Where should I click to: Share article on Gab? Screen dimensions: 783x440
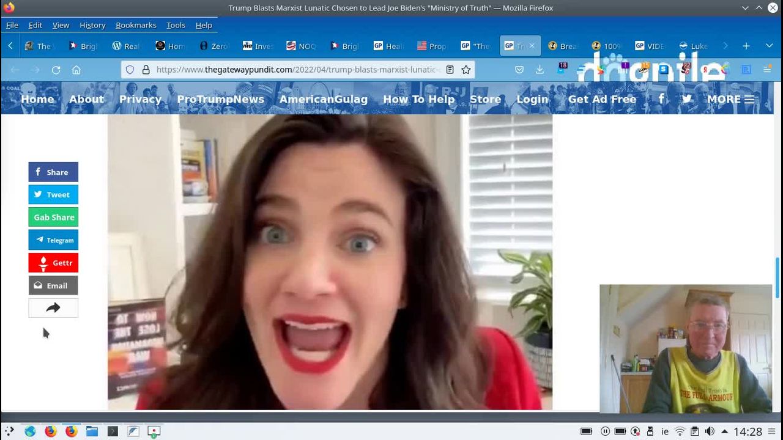[x=53, y=218]
